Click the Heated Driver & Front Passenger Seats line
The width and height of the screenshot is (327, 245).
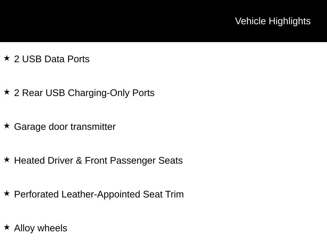(98, 160)
